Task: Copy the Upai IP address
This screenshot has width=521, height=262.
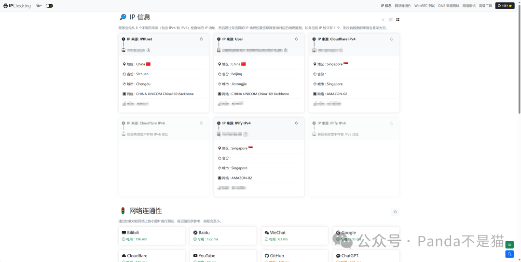Action: click(x=286, y=50)
